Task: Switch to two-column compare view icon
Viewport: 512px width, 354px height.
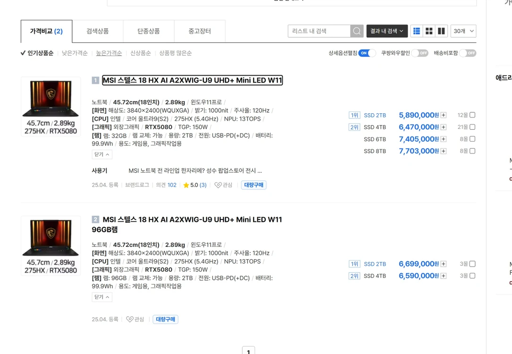Action: [x=441, y=31]
